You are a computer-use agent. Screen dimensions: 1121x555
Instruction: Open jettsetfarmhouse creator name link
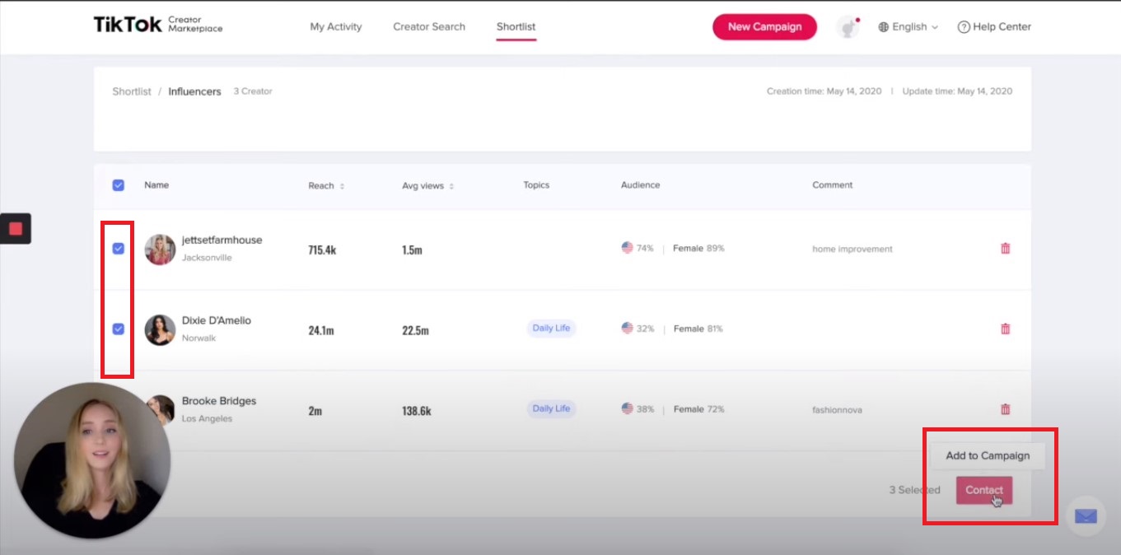coord(222,240)
